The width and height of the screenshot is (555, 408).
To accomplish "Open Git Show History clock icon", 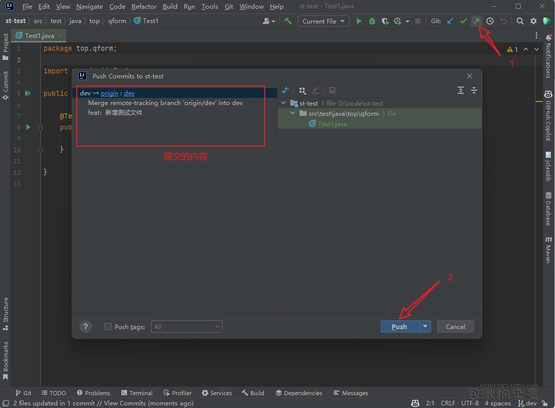I will [490, 21].
